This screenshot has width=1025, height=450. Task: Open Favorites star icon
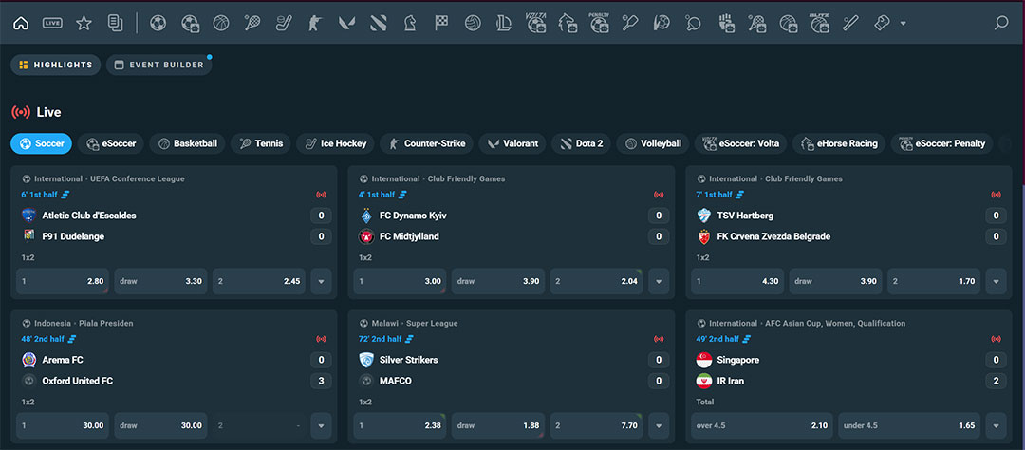point(84,24)
